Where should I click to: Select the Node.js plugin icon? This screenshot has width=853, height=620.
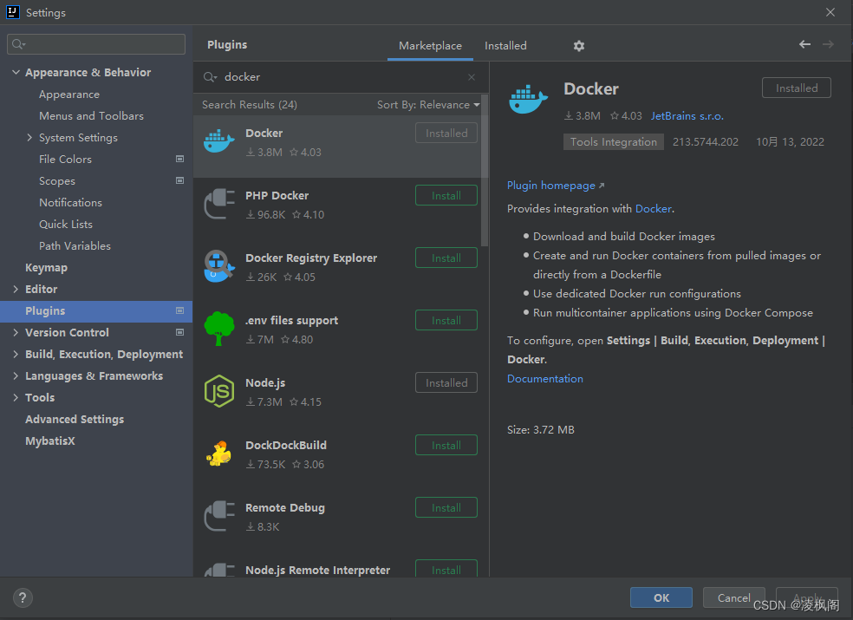(x=219, y=390)
